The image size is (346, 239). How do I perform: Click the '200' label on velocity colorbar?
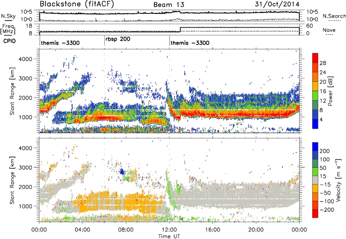pos(325,151)
